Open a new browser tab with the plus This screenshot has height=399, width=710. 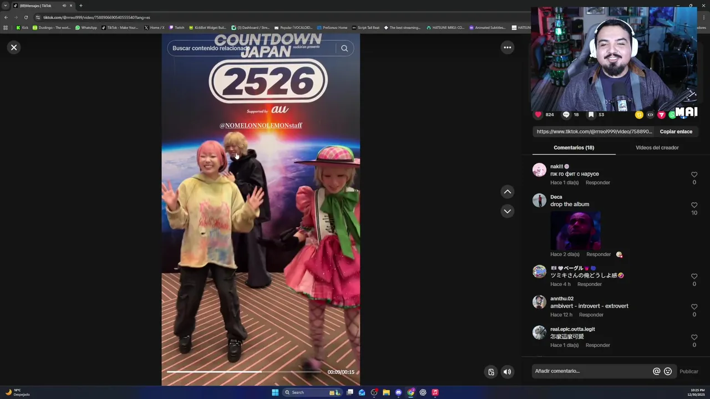pos(80,6)
